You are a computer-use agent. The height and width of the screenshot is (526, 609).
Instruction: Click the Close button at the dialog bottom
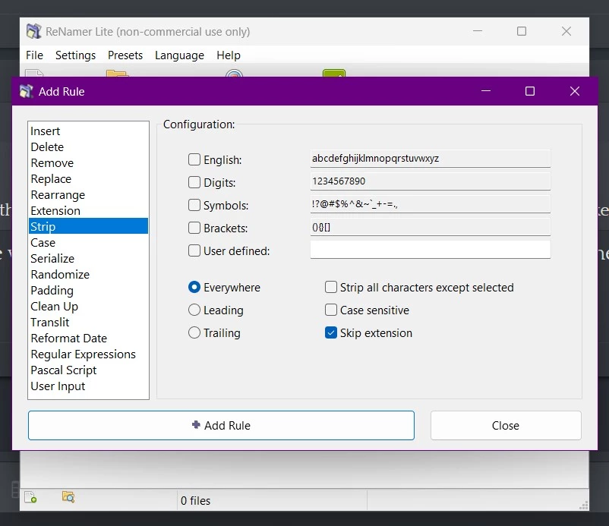[x=506, y=426]
